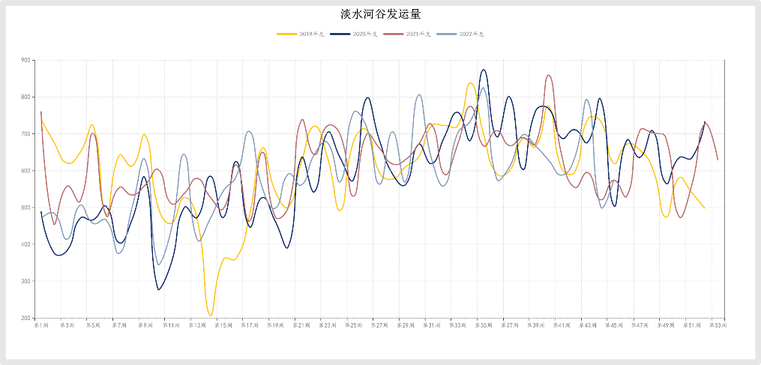Select the x-axis label 第23周
This screenshot has width=761, height=365.
click(328, 325)
